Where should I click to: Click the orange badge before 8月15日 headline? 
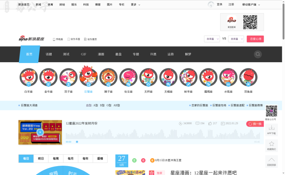[x=152, y=160]
